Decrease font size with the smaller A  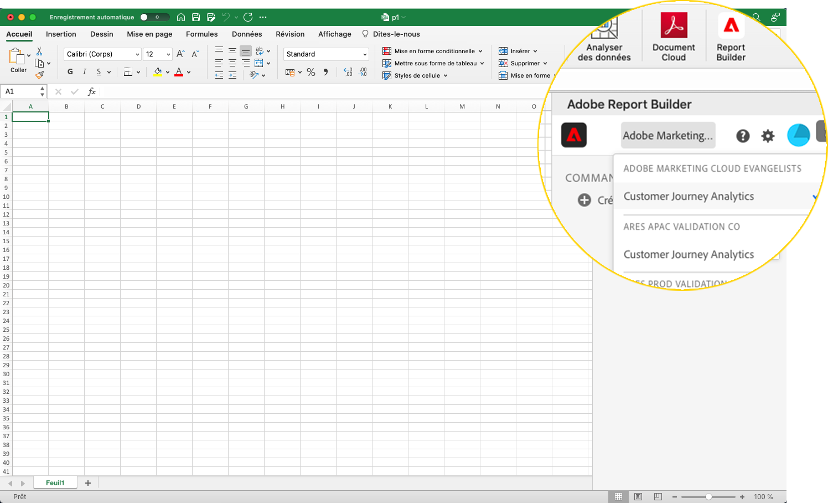click(x=195, y=54)
